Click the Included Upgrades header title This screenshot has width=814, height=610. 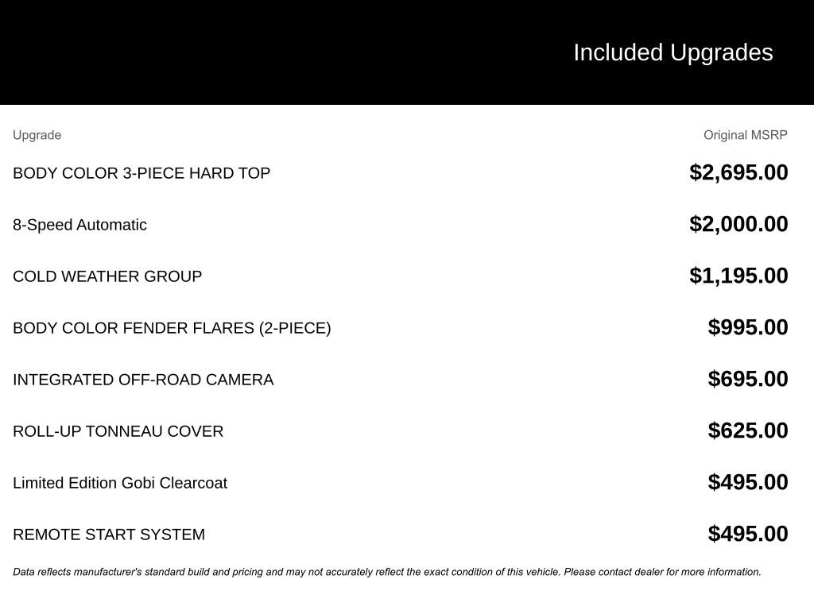click(673, 53)
